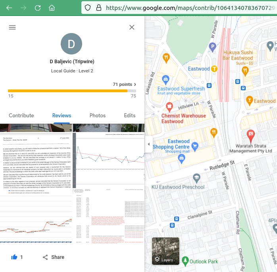Collapse the side panel with arrow

pos(149,144)
